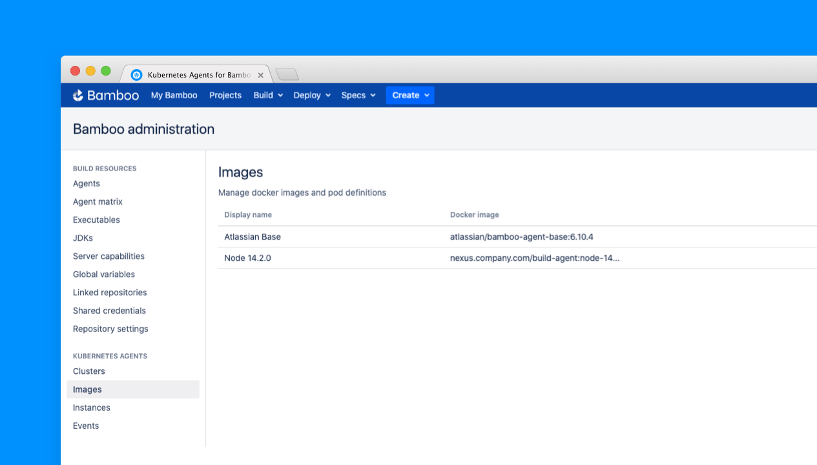Click the Docker image column header
The height and width of the screenshot is (465, 817).
pyautogui.click(x=475, y=214)
